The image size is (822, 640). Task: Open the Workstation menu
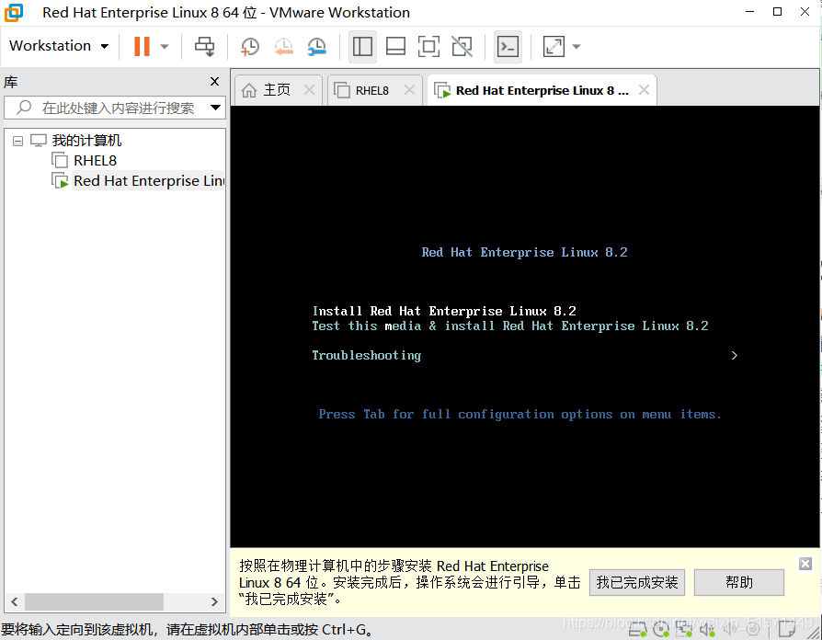pyautogui.click(x=59, y=46)
